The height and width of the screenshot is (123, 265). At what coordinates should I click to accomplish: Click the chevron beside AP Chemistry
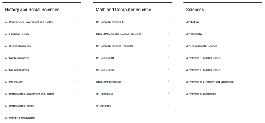coord(259,33)
